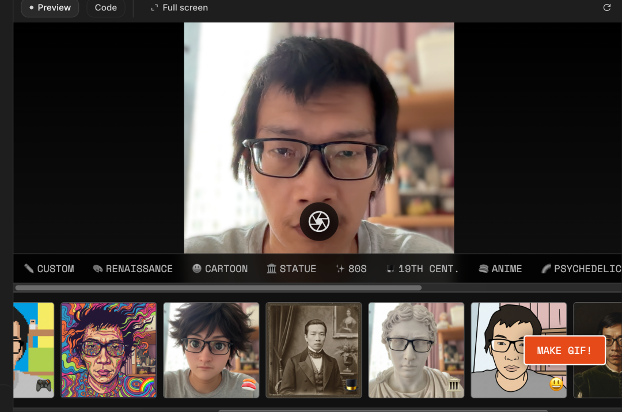Open the pixel art thumbnail with gamepad
622x412 pixels.
coord(33,350)
